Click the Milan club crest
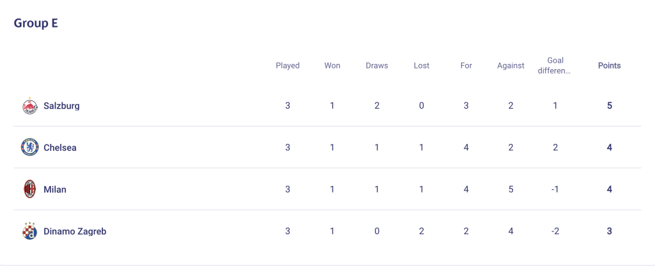 pos(29,189)
